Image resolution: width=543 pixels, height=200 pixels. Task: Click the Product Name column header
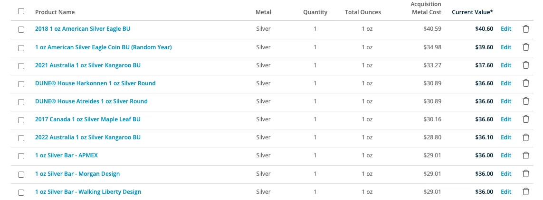coord(55,12)
